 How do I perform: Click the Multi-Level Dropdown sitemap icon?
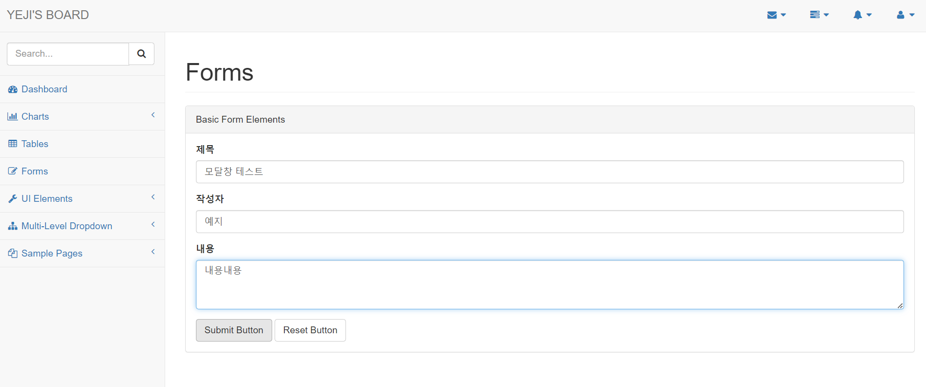point(13,226)
